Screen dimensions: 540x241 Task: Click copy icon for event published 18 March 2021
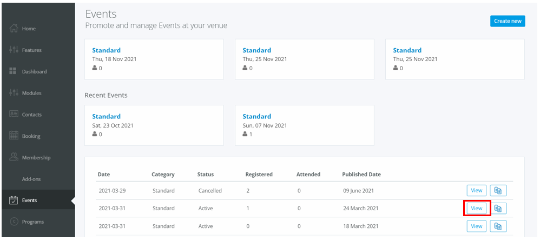tap(498, 226)
